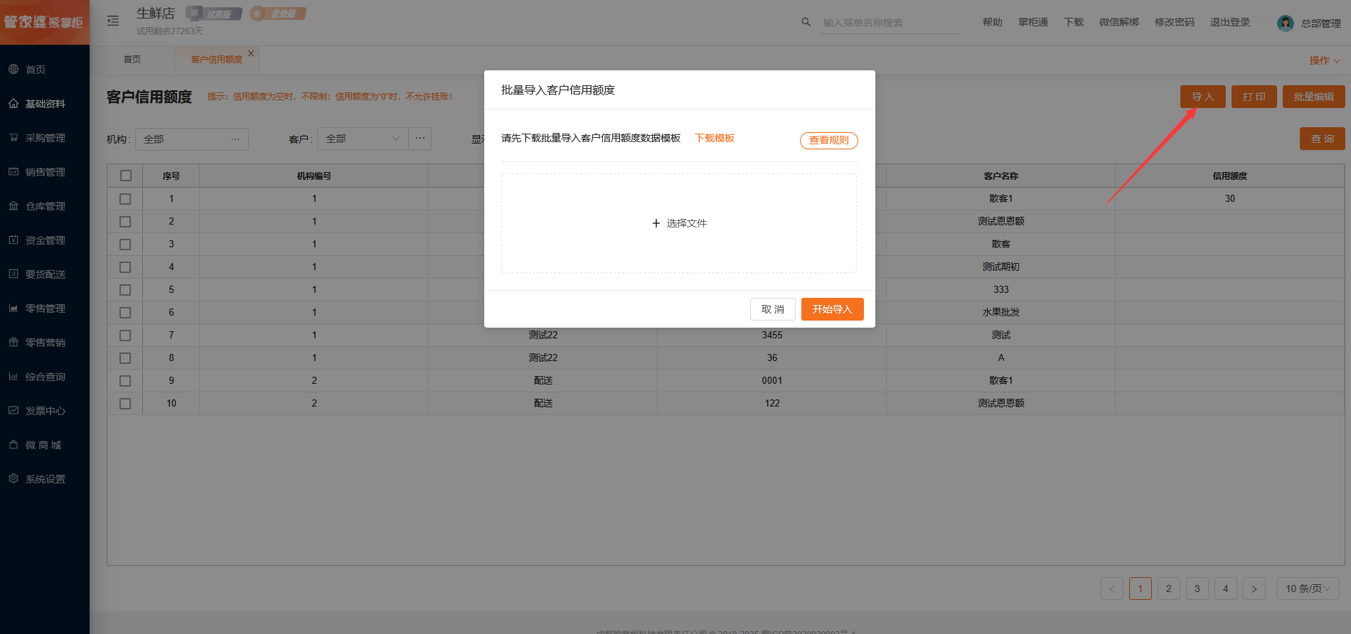Click the menu name search field
Viewport: 1351px width, 634px height.
890,23
